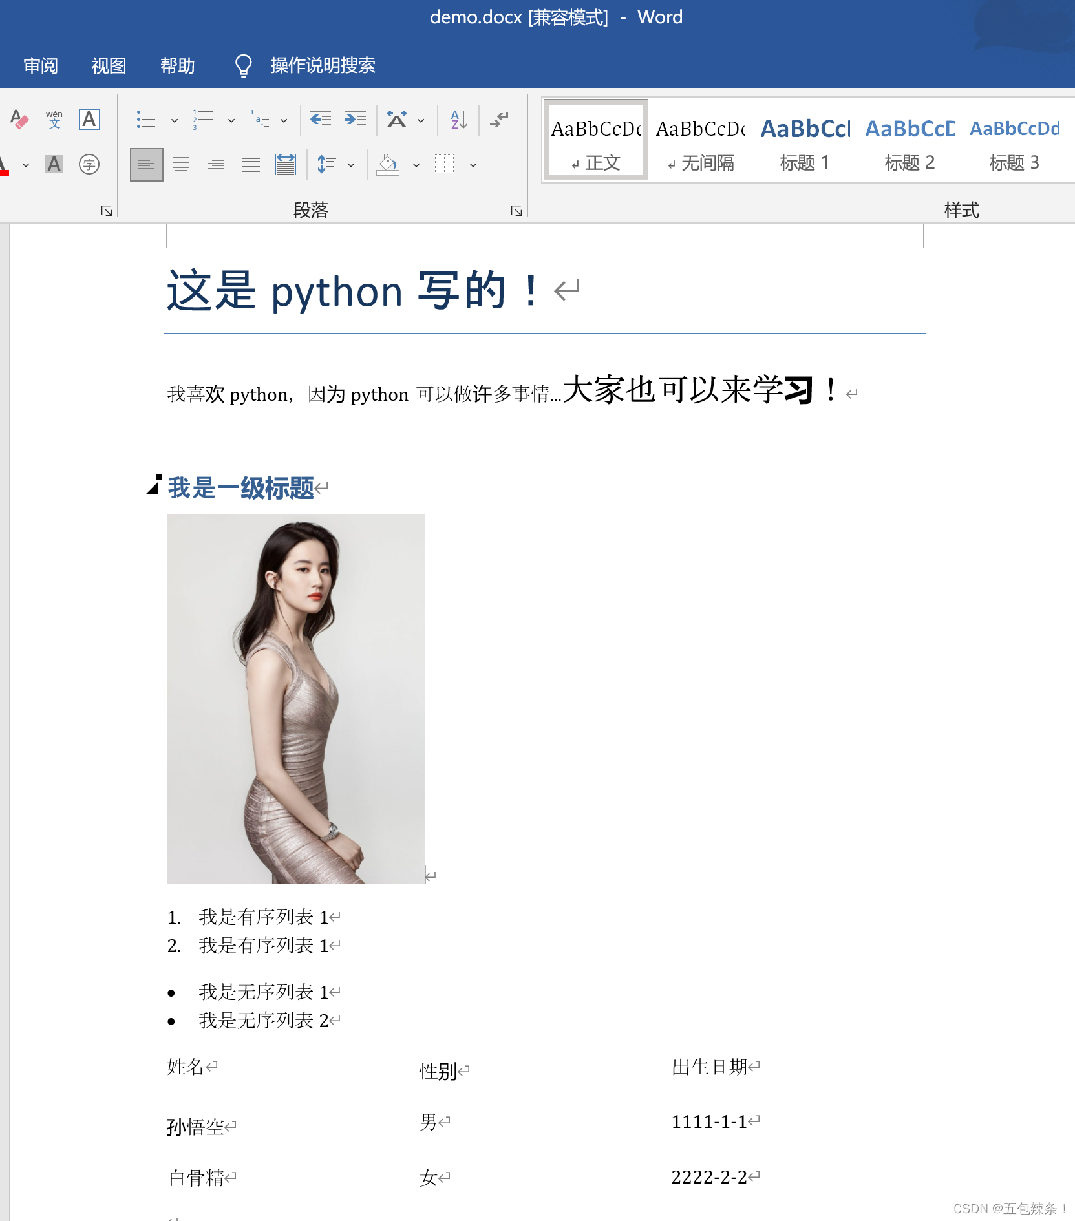Click the Phonetic Guide (wén) icon
Viewport: 1075px width, 1221px height.
pos(54,120)
